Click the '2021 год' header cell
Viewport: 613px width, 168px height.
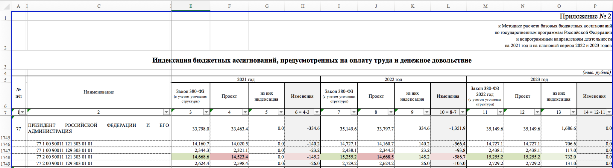point(246,79)
